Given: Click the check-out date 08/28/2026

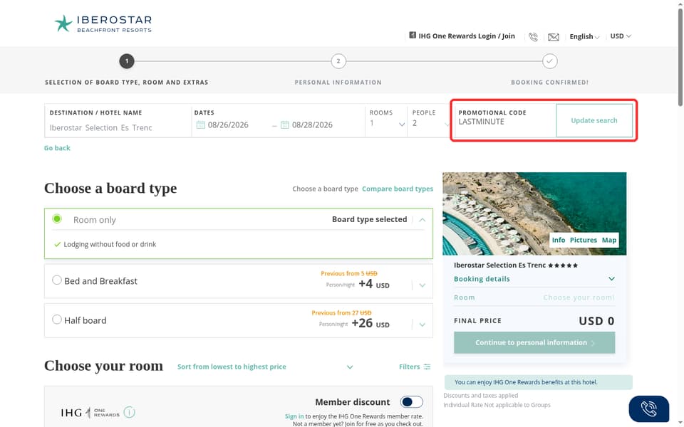Looking at the screenshot, I should 312,125.
